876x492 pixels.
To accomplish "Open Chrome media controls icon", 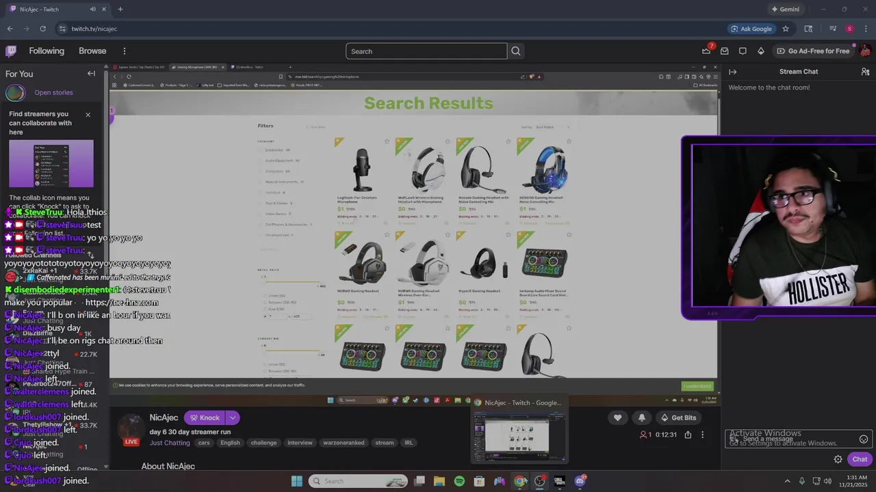I will tap(833, 29).
